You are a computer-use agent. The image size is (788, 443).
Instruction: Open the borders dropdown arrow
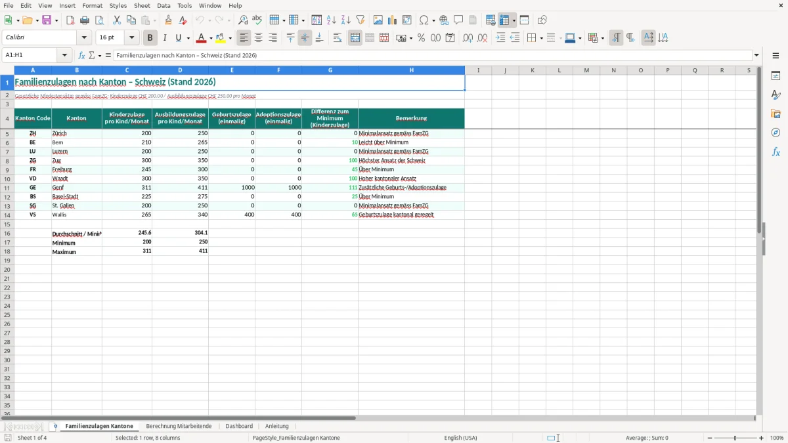pyautogui.click(x=540, y=38)
